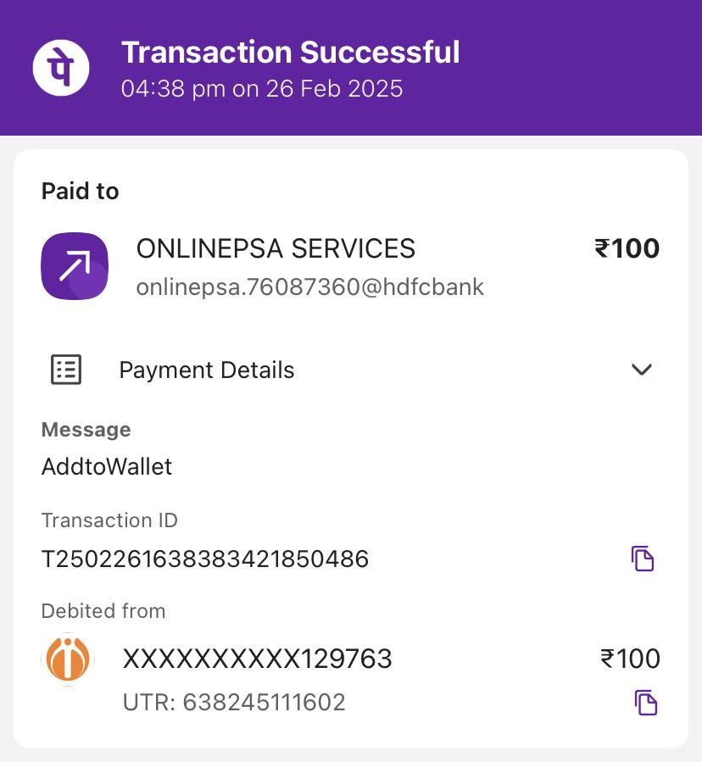The width and height of the screenshot is (702, 762).
Task: Tap the orange bank logo icon
Action: click(x=67, y=659)
